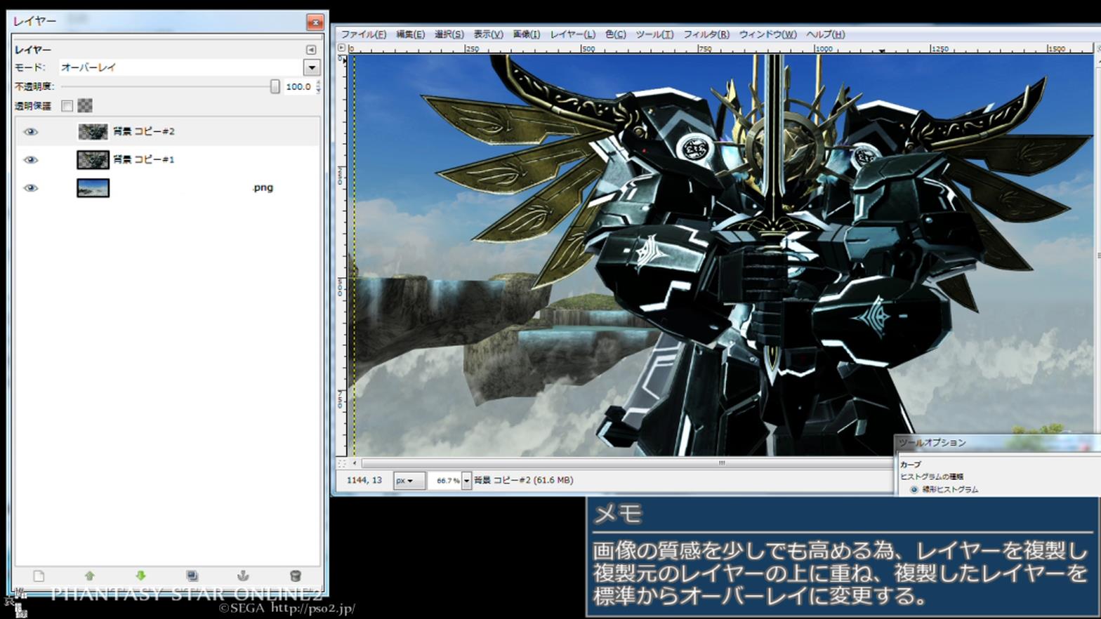The width and height of the screenshot is (1101, 619).
Task: Open the 選択(S) menu
Action: click(x=449, y=34)
